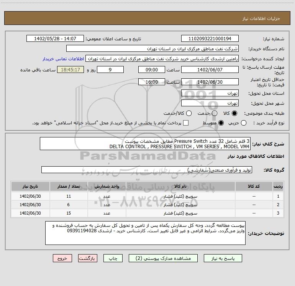Click the تعداد / مقدار column header

coord(69,187)
